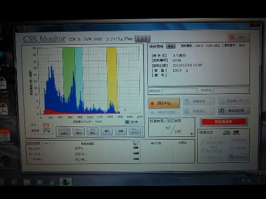Click the edit button next to sample information
Screen dimensions: 266x199
[171, 46]
